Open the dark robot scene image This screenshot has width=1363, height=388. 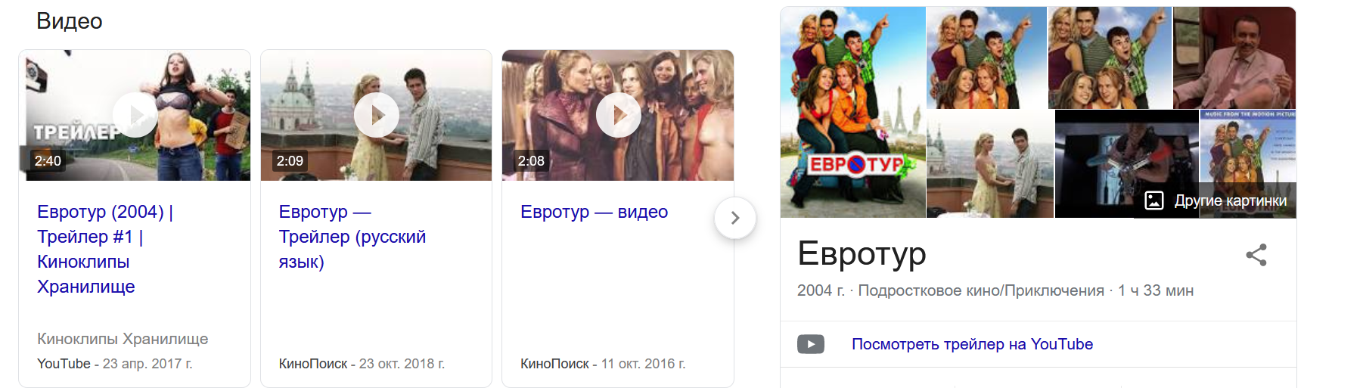(x=1127, y=163)
